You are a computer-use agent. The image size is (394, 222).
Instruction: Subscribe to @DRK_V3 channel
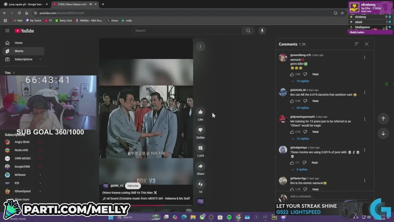coord(133,186)
